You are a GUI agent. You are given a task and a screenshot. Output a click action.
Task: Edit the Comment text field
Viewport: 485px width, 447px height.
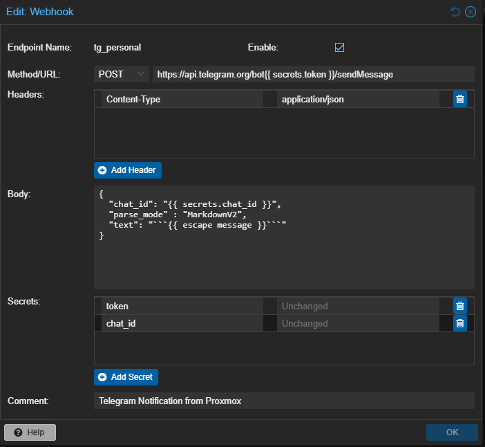(284, 401)
